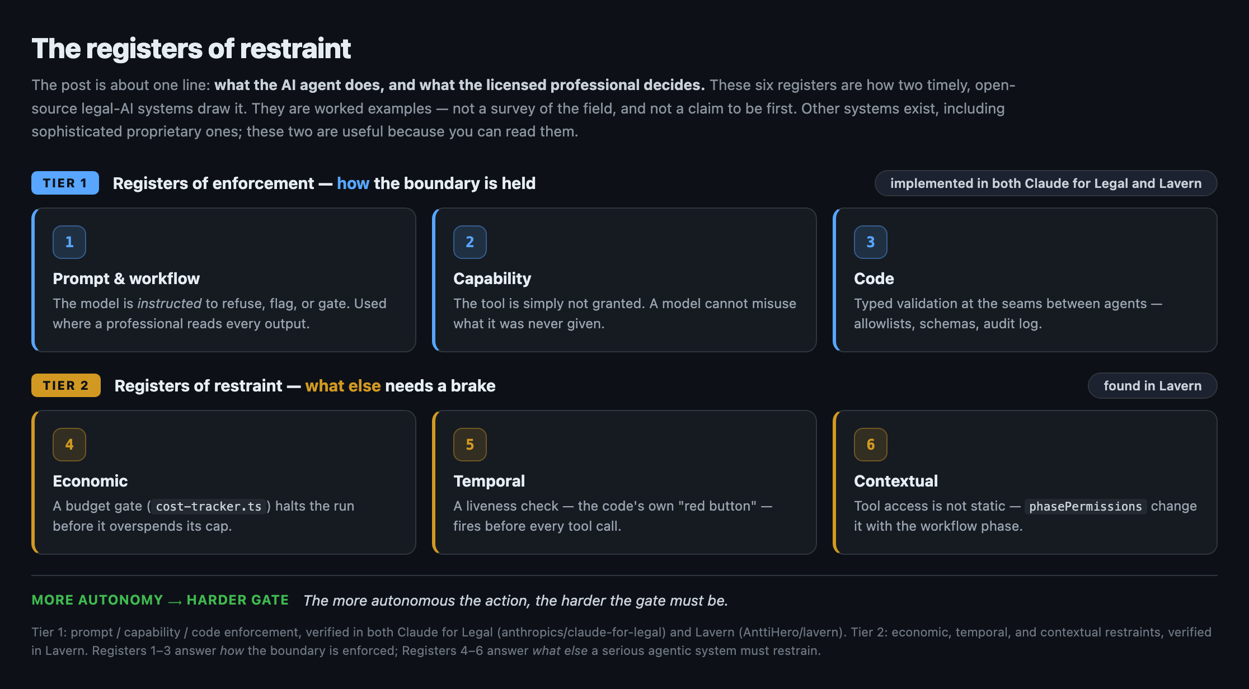Select the Contextual card heading

coord(896,481)
